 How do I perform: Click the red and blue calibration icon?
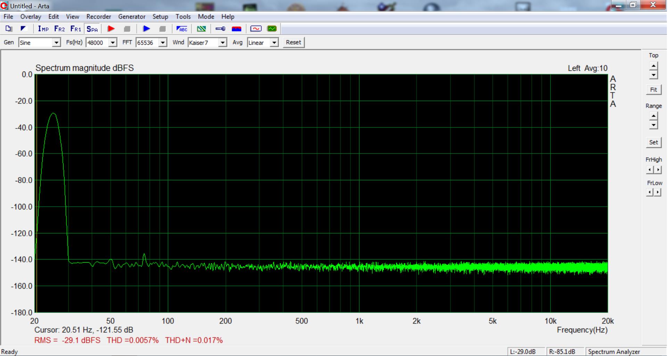tap(237, 29)
